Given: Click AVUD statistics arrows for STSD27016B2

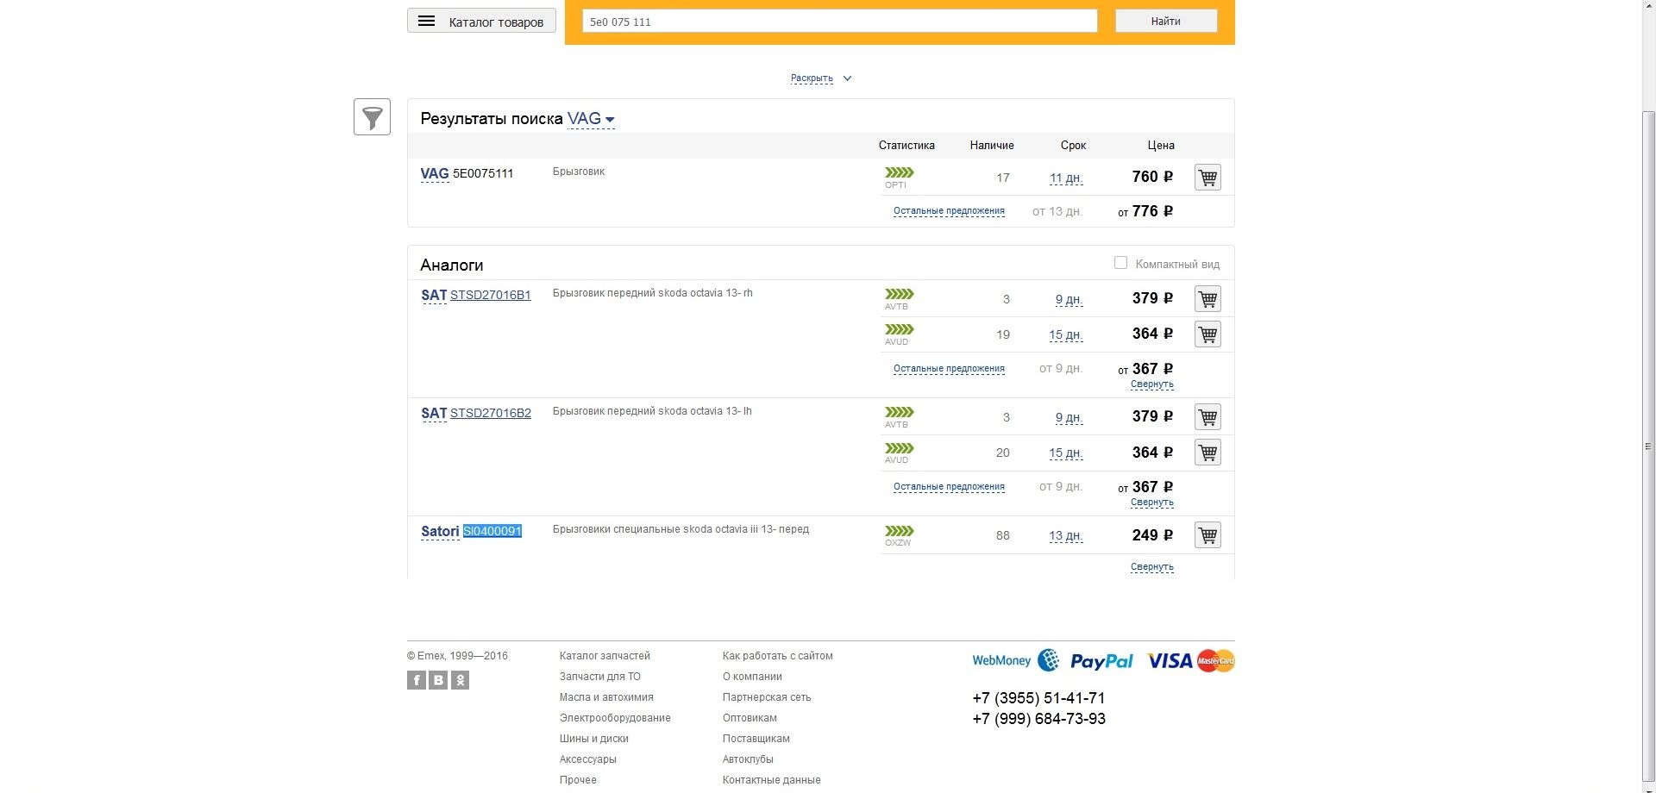Looking at the screenshot, I should 899,448.
